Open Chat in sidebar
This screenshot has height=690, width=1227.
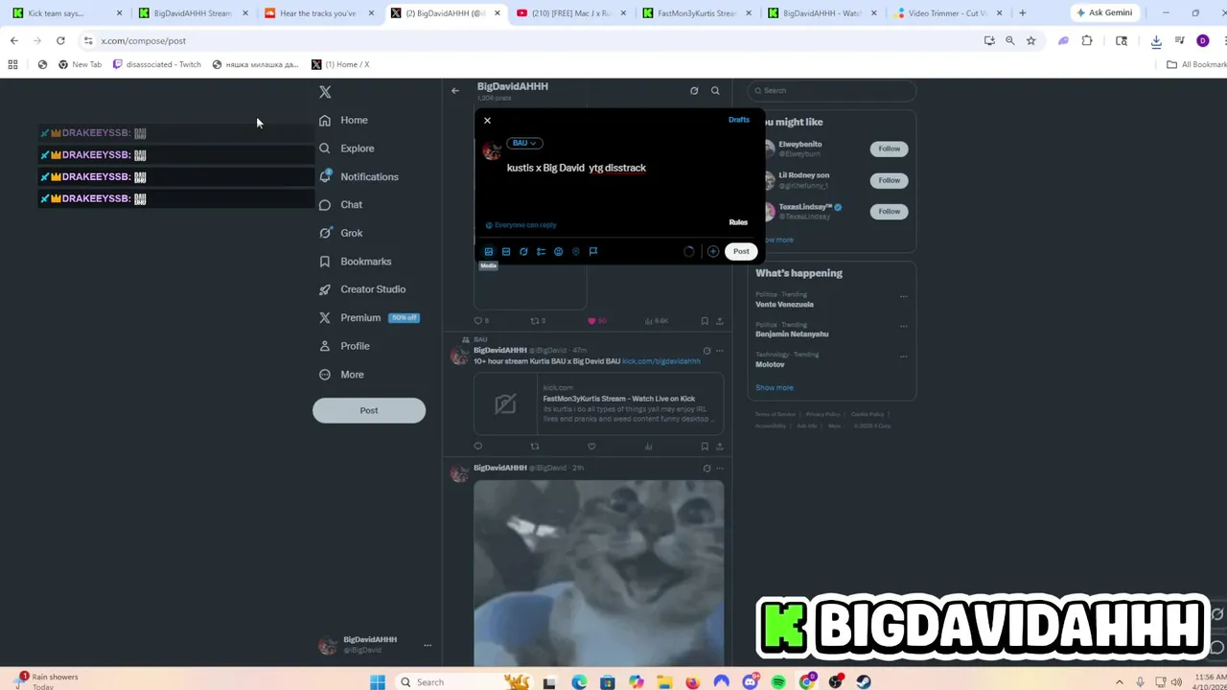(340, 205)
